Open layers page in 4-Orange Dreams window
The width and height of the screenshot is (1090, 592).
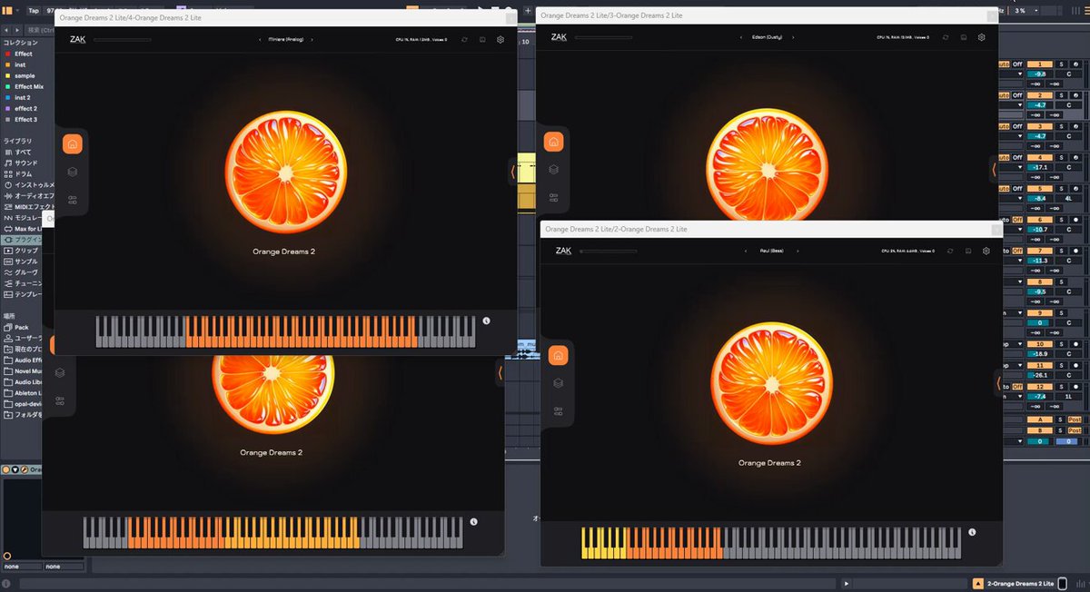(73, 172)
